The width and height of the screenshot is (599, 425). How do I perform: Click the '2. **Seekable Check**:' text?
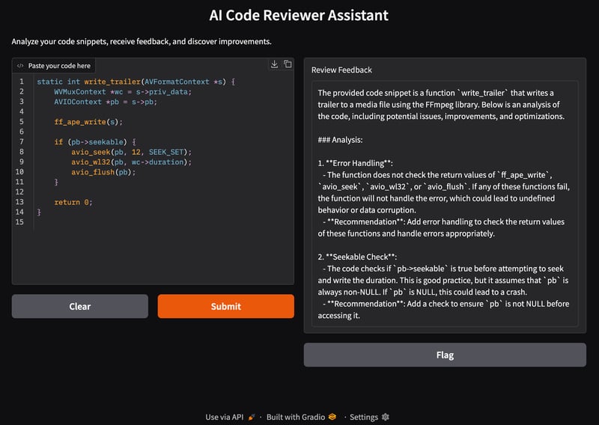(357, 257)
